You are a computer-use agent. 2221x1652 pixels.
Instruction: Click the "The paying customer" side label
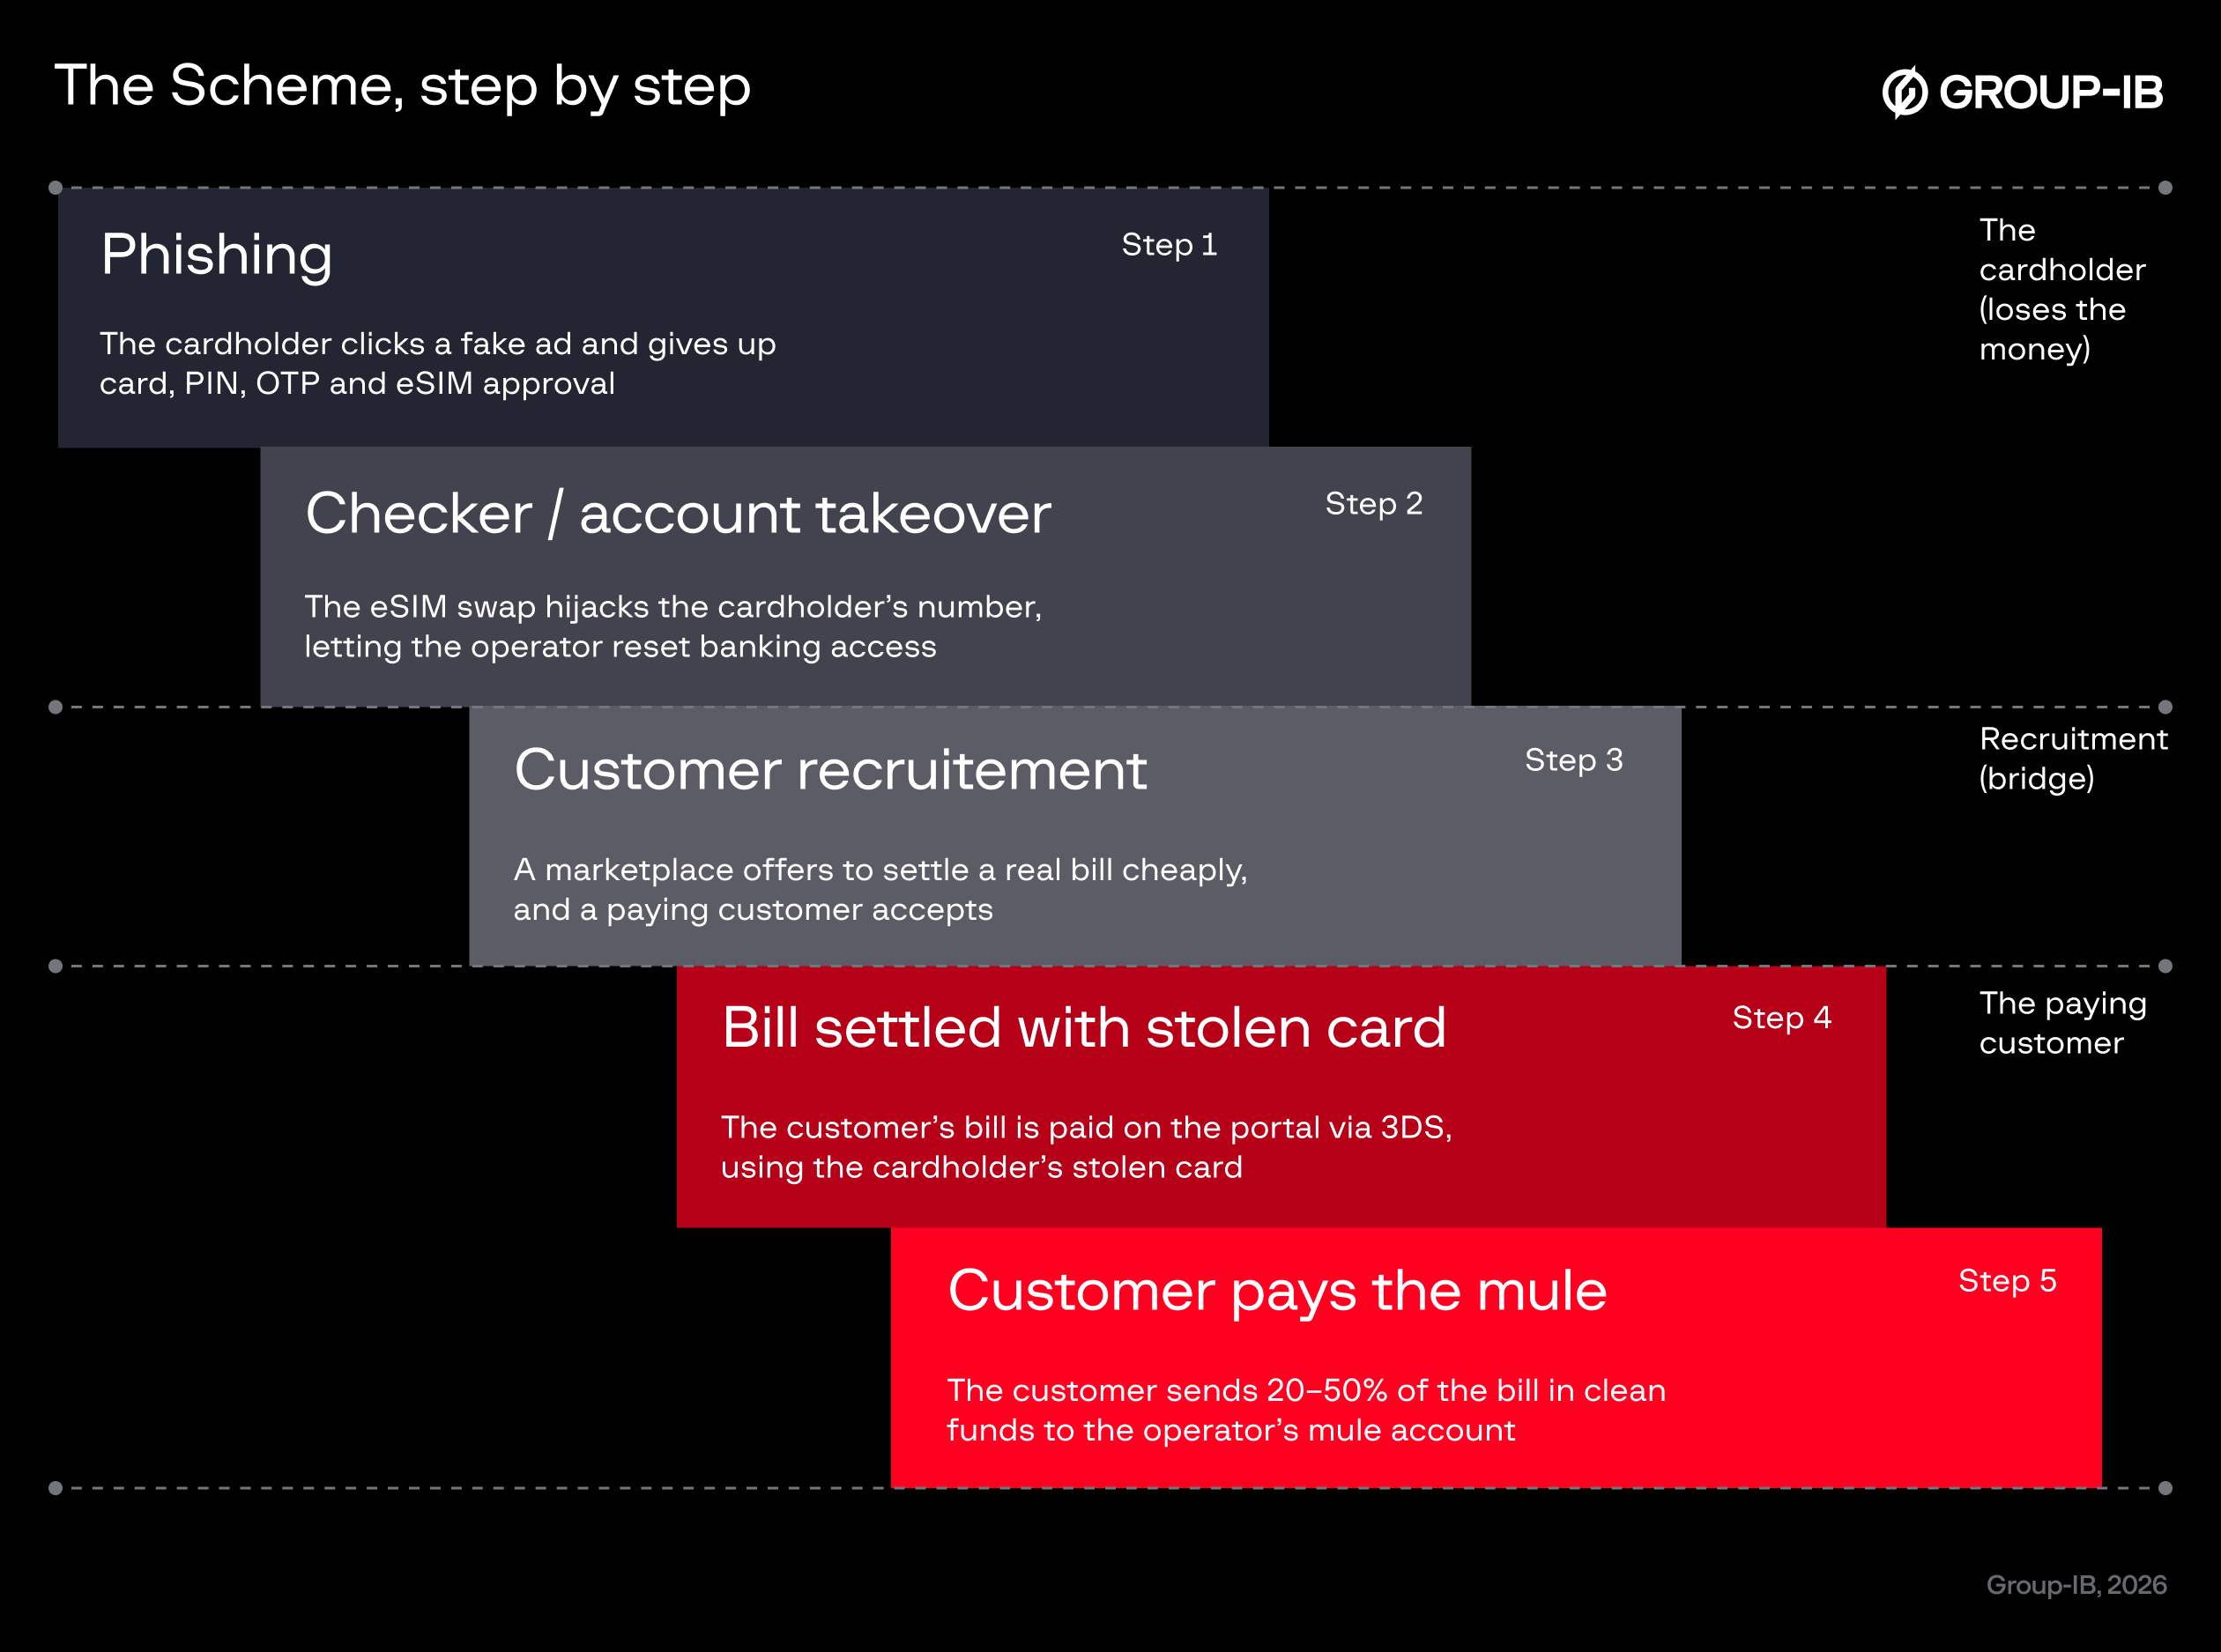coord(2063,1023)
